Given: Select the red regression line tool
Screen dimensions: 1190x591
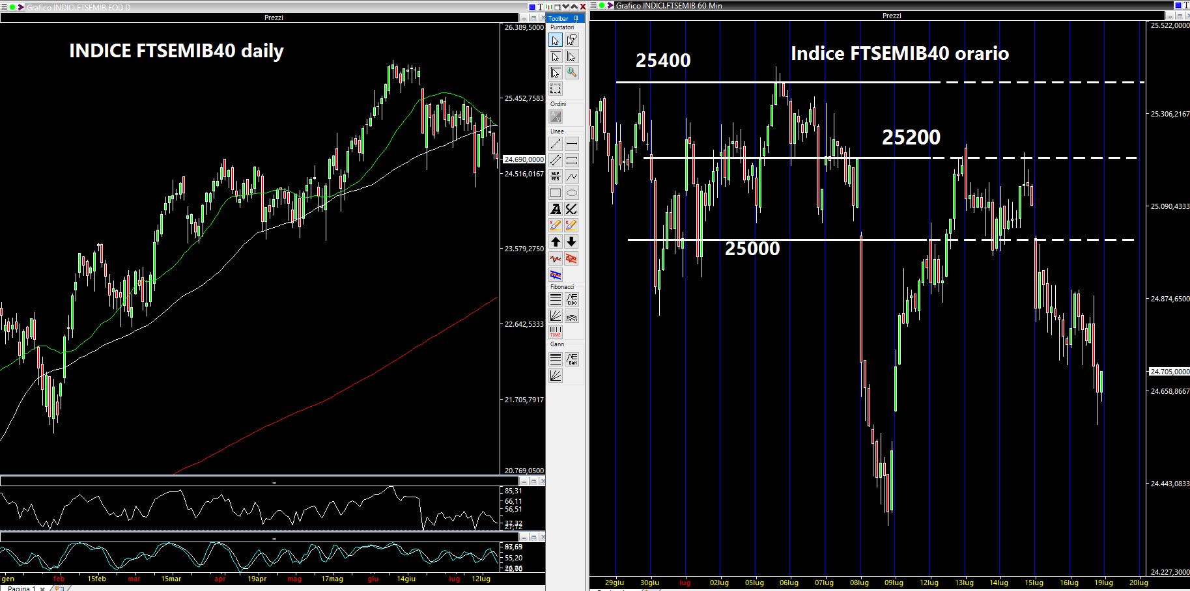Looking at the screenshot, I should pos(556,258).
